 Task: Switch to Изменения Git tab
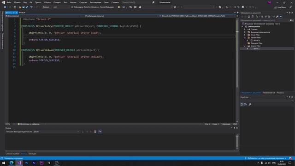(x=268, y=93)
